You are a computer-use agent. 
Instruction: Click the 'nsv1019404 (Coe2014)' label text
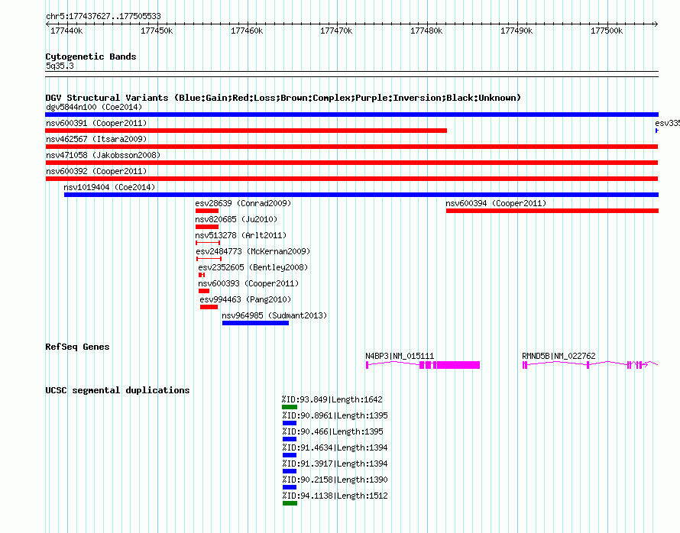(x=109, y=187)
